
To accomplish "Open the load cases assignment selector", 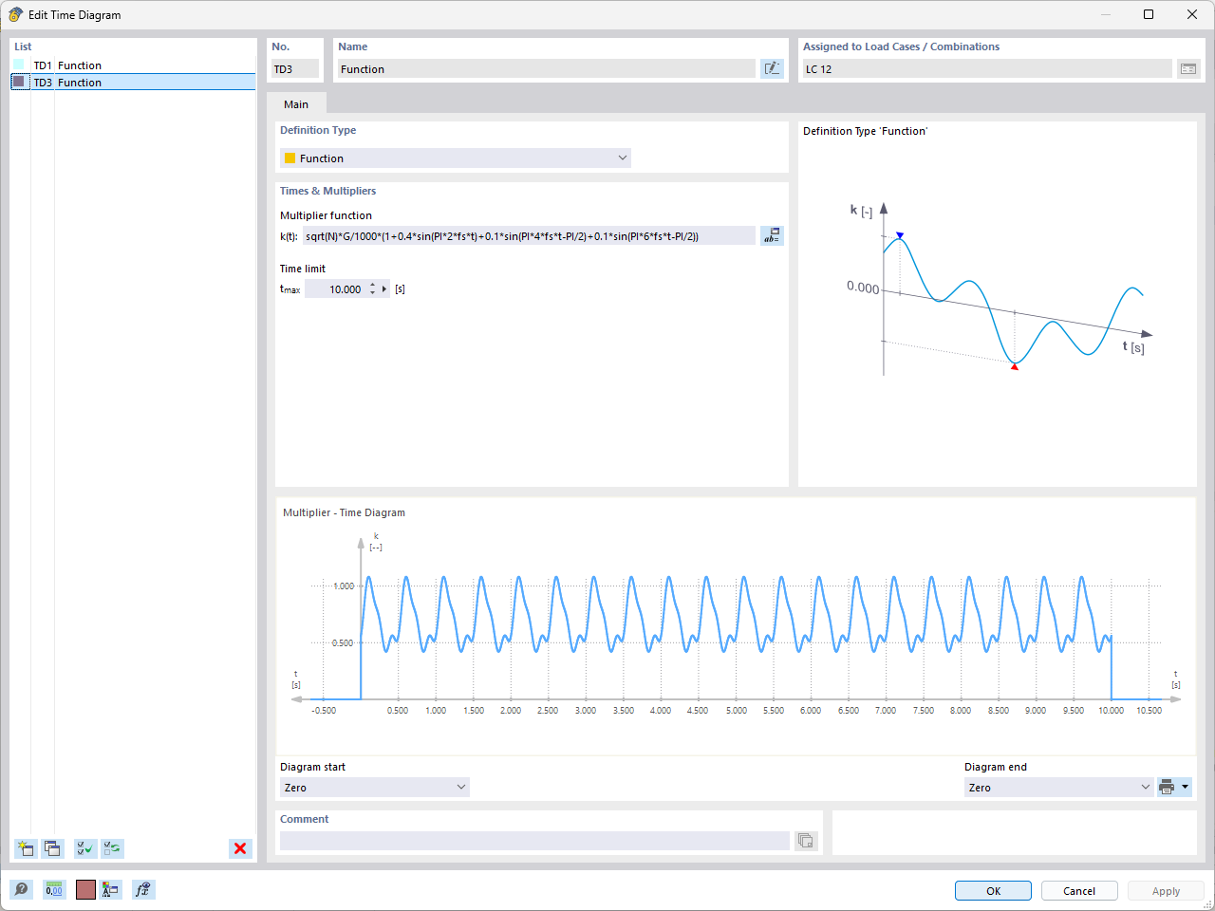I will 1188,67.
